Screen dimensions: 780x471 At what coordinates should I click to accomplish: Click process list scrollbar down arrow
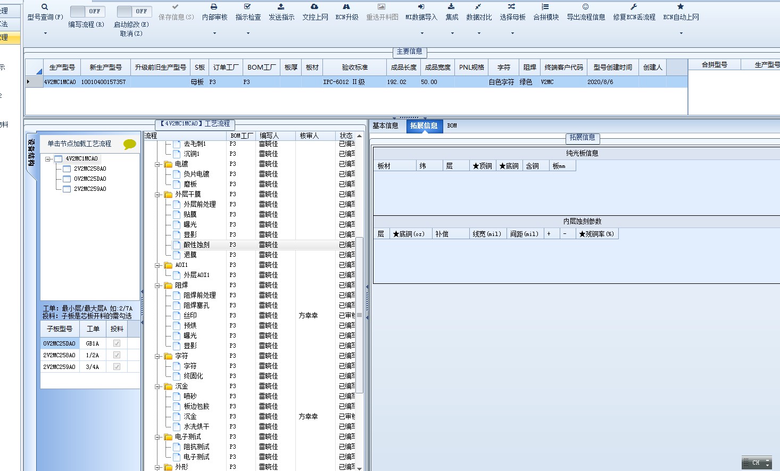(360, 468)
